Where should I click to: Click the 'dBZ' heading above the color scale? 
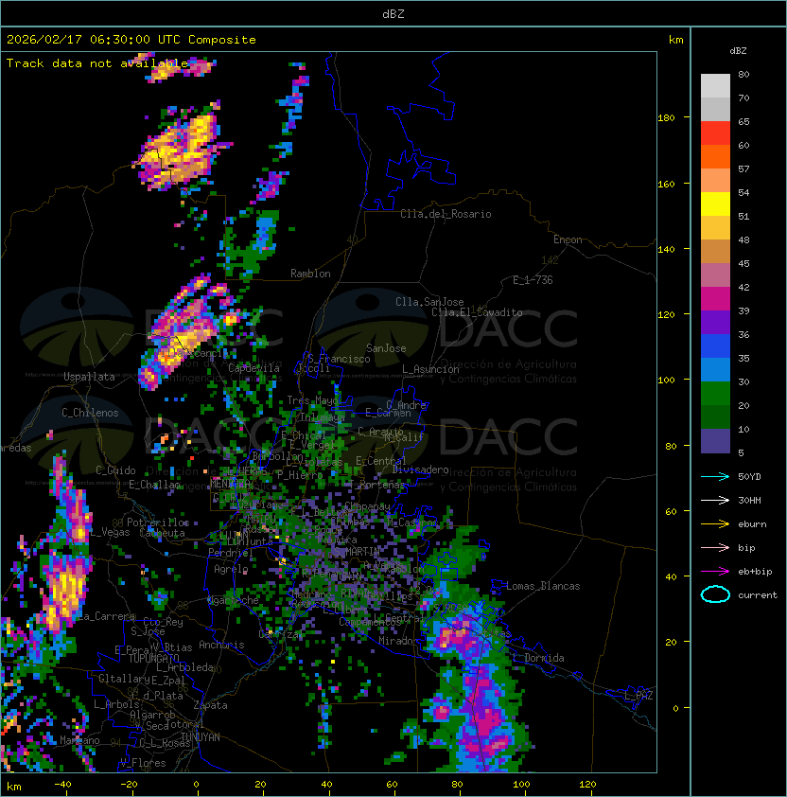tap(738, 51)
